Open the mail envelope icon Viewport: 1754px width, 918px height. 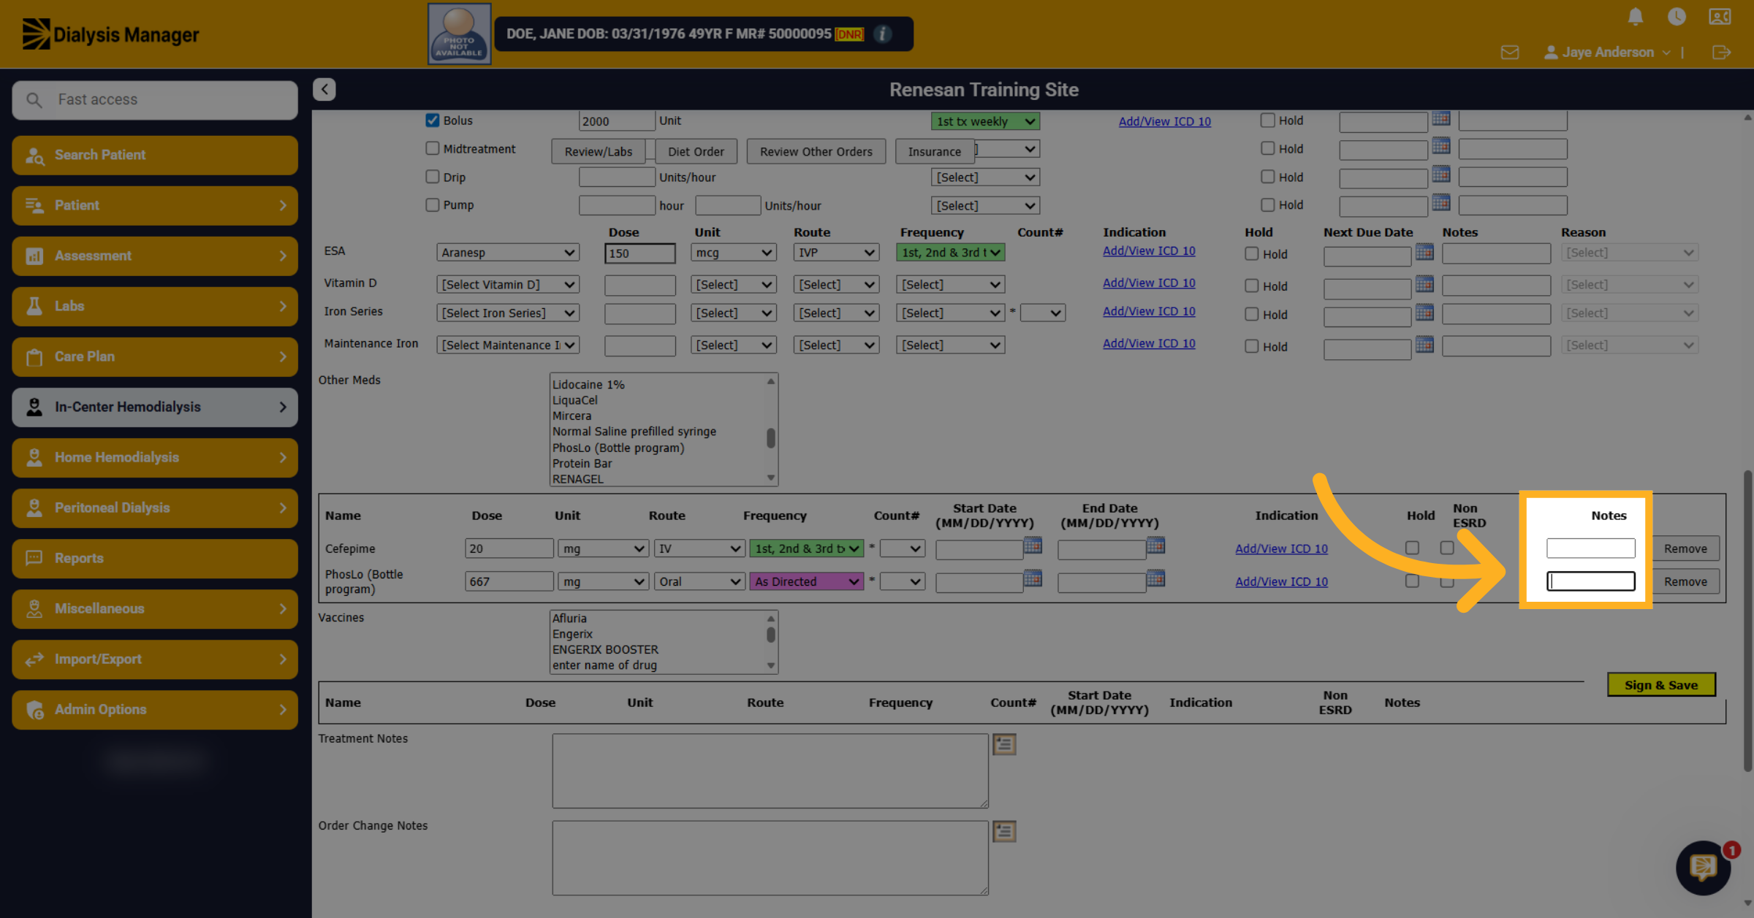(x=1510, y=53)
